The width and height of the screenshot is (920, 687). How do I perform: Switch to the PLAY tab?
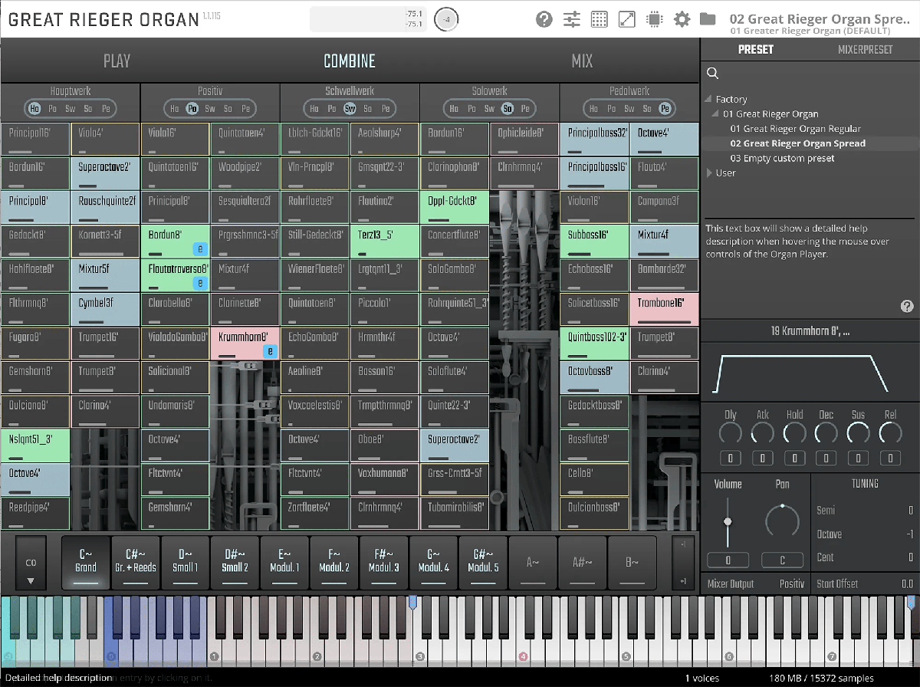point(117,61)
